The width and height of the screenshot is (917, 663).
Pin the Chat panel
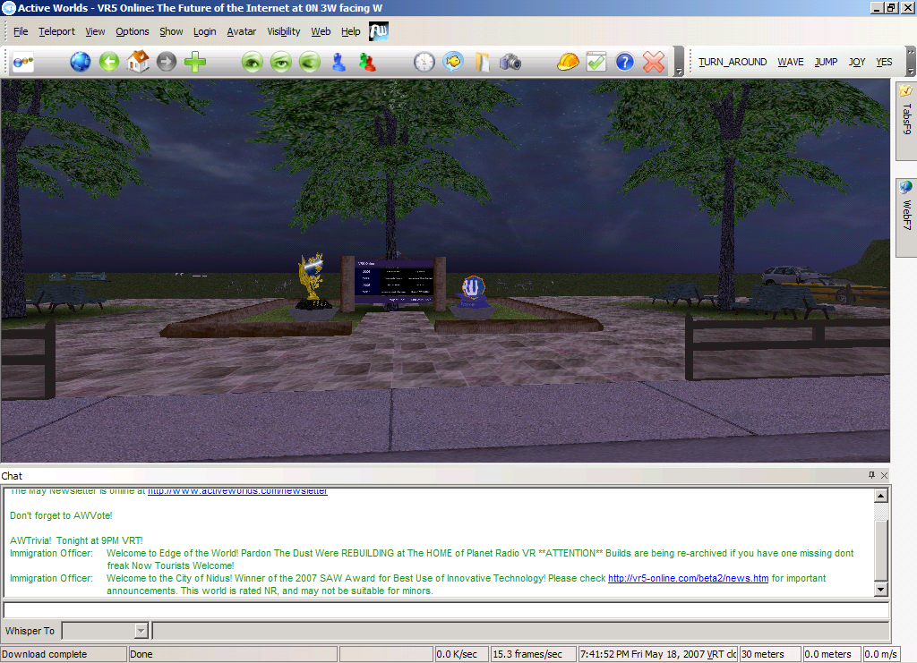(871, 475)
